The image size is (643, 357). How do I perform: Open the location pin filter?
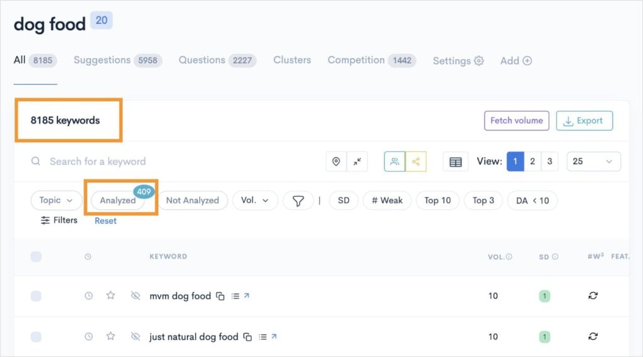pyautogui.click(x=336, y=161)
